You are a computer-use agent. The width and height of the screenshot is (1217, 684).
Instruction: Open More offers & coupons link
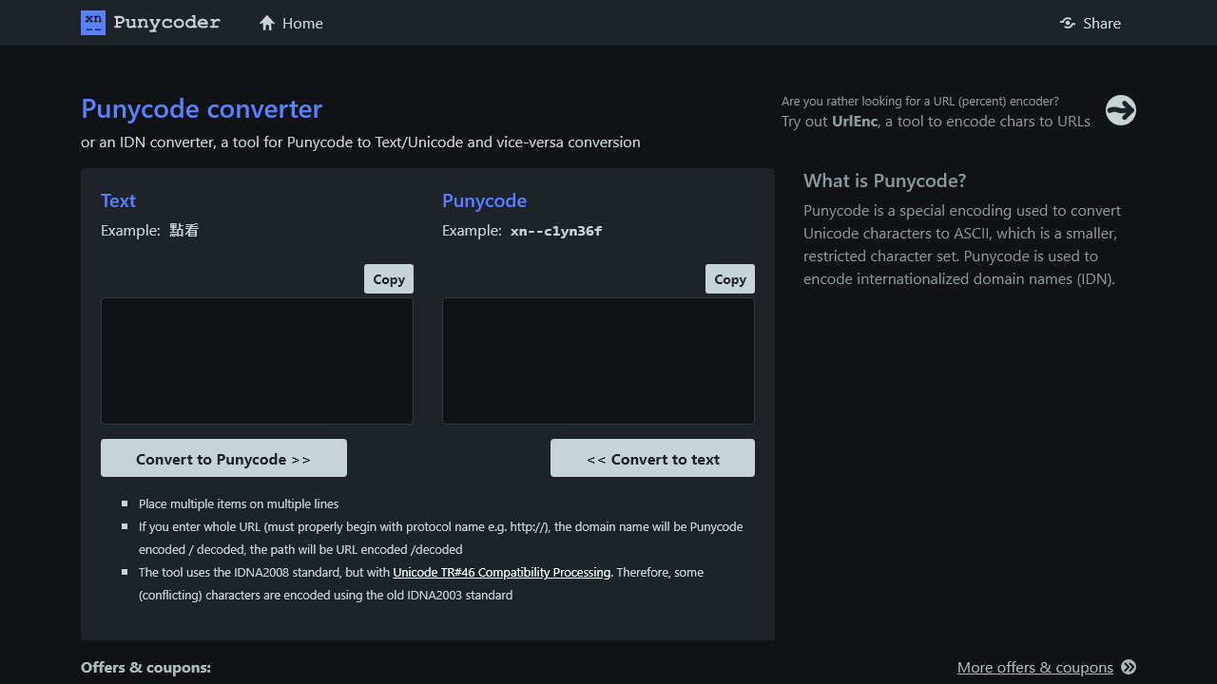tap(1035, 667)
